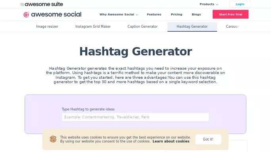The image size is (271, 152).
Task: Click the awesome social logo icon
Action: [26, 15]
